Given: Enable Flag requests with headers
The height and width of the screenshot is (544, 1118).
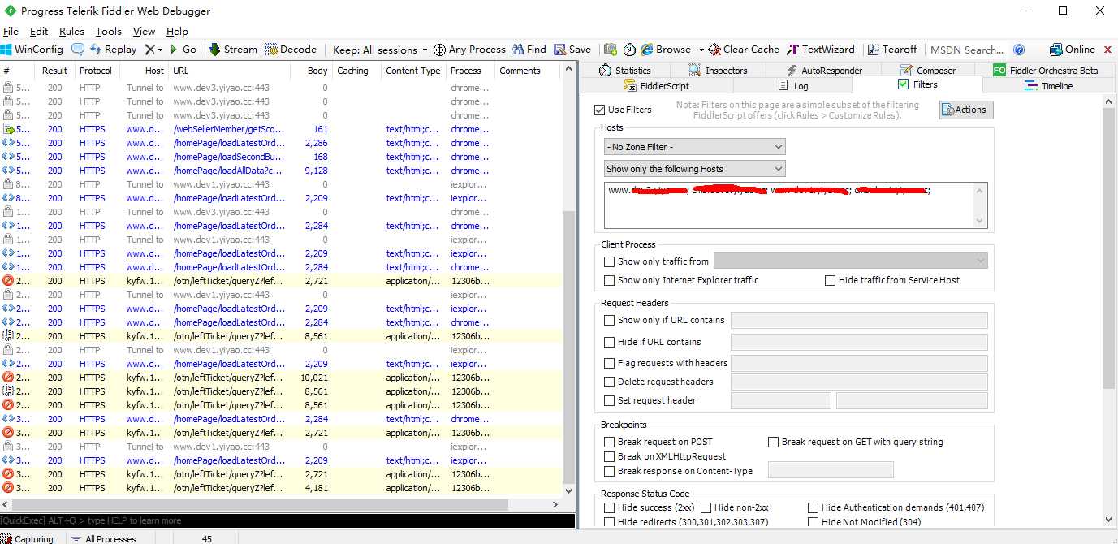Looking at the screenshot, I should (610, 363).
